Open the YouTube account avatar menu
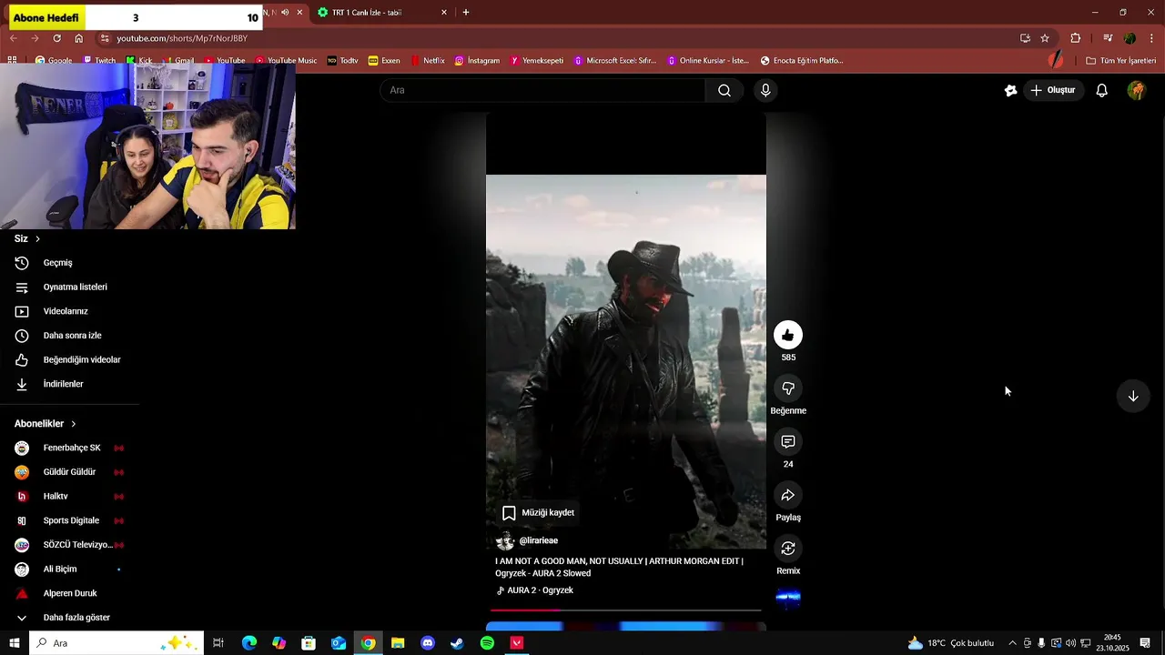The height and width of the screenshot is (655, 1165). [1136, 90]
